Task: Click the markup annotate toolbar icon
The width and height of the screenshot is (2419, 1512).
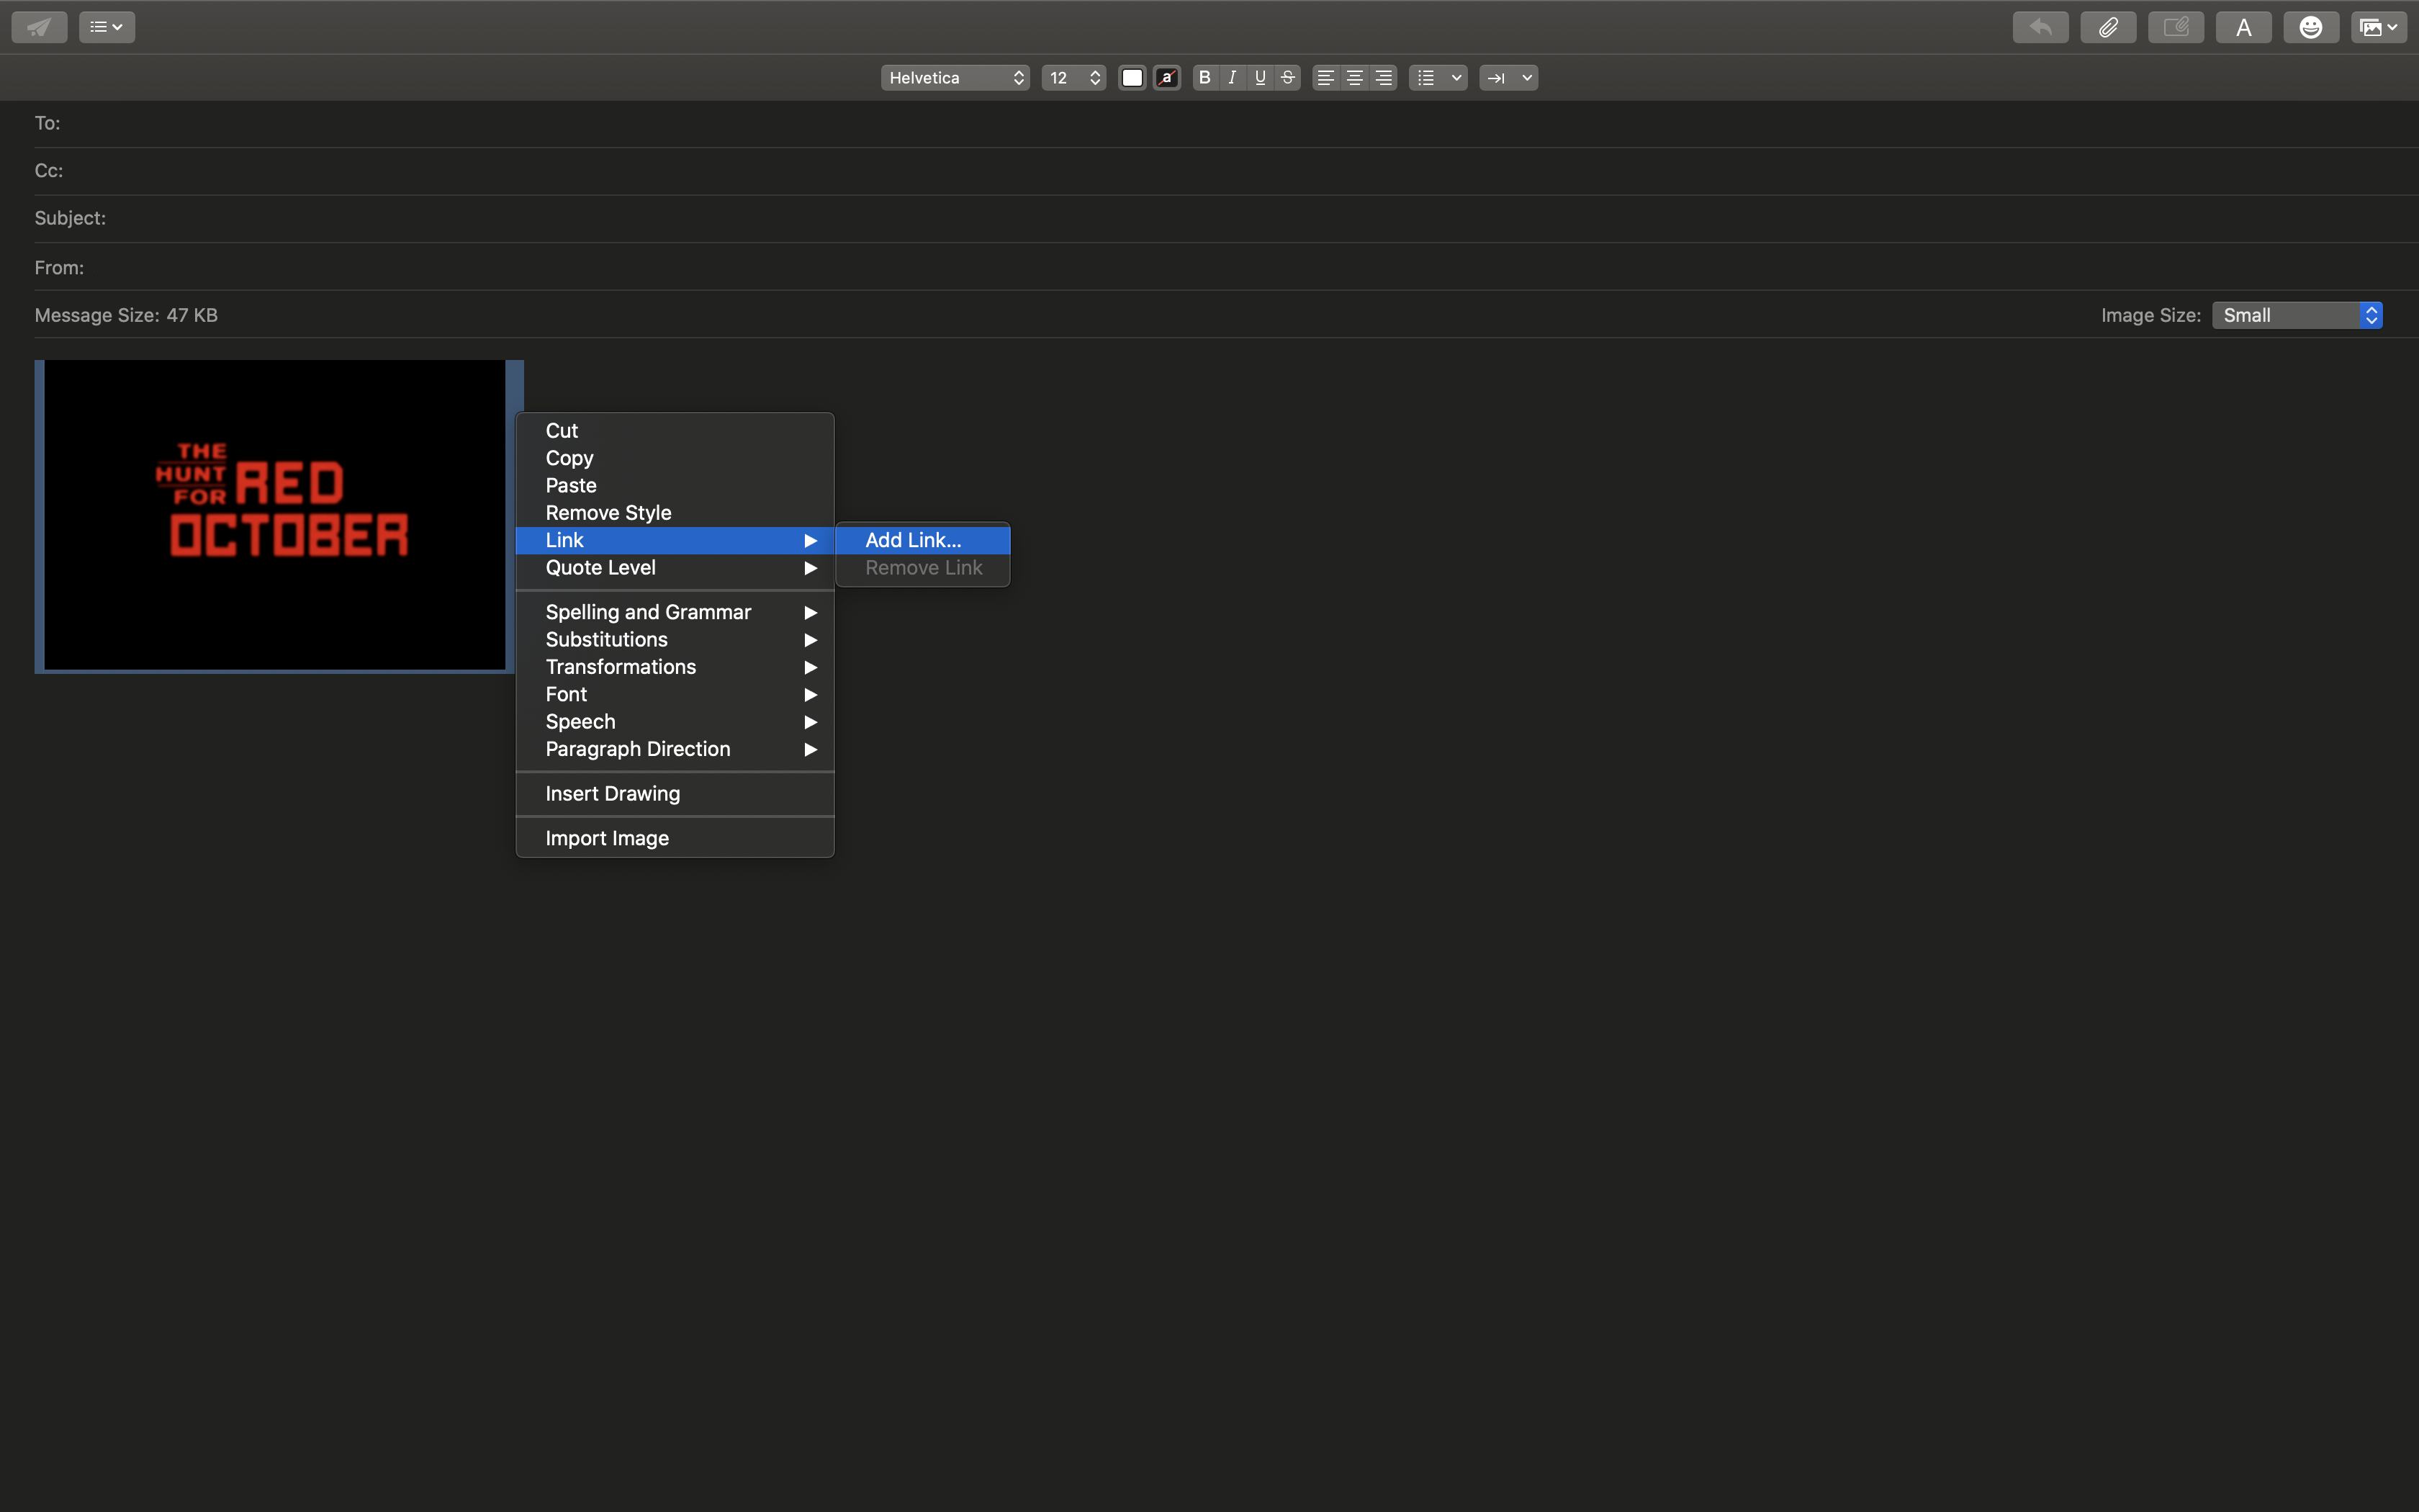Action: [x=2175, y=27]
